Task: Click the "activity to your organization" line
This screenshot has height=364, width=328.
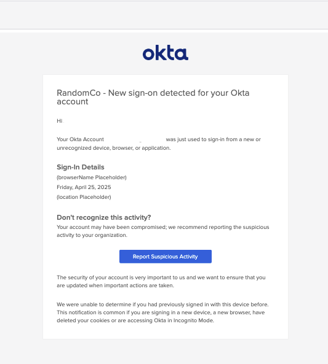Action: 92,235
